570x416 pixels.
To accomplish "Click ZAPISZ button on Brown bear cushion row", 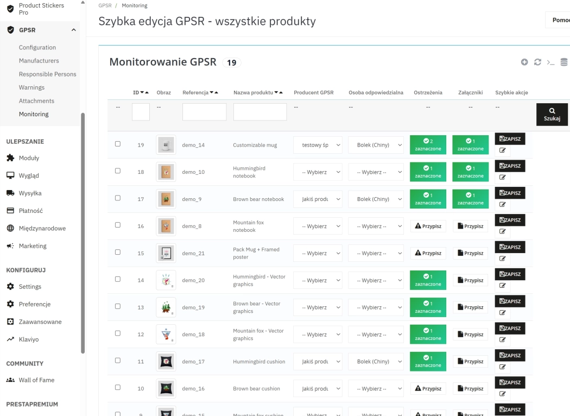I will 510,382.
